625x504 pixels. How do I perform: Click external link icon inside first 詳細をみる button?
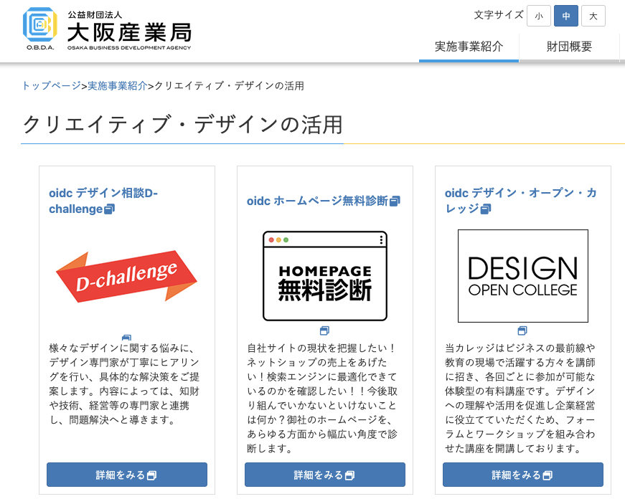click(x=151, y=475)
